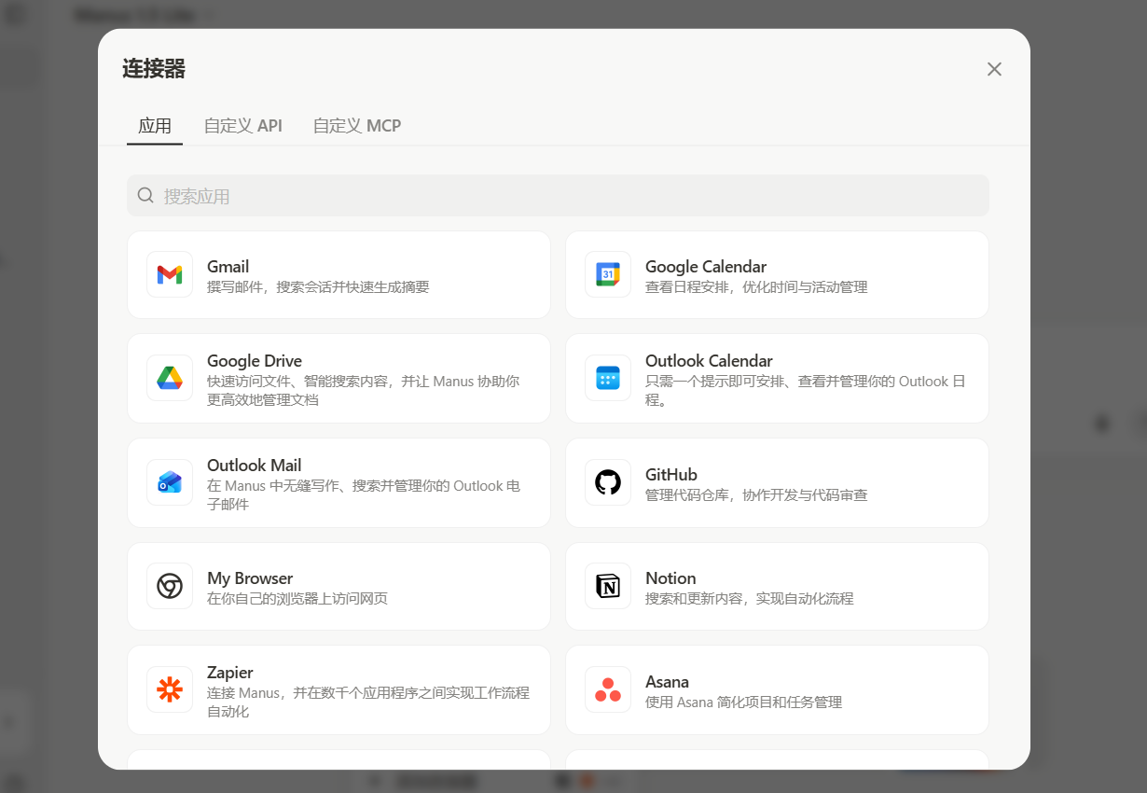Open the Notion connector title
1147x793 pixels.
(x=670, y=578)
